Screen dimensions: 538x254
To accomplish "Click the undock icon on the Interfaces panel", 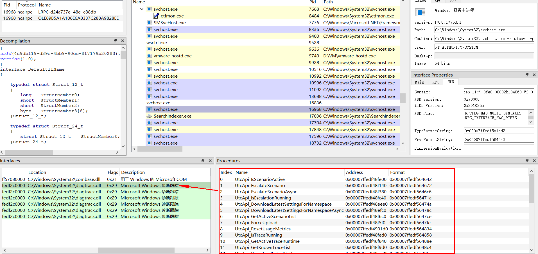I will (x=203, y=160).
